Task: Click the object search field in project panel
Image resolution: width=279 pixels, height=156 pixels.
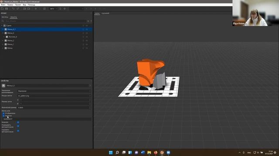Action: 44,21
